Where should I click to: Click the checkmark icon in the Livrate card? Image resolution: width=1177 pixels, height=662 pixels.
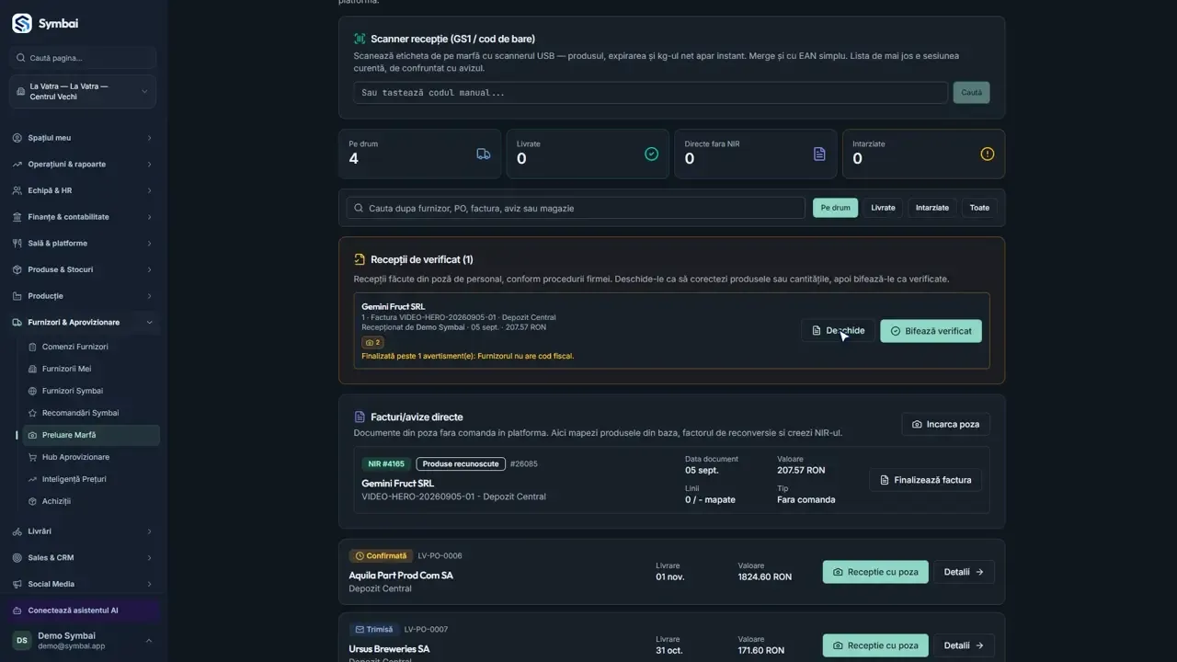click(651, 154)
